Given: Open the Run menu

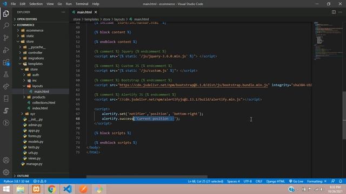Looking at the screenshot, I should click(69, 4).
